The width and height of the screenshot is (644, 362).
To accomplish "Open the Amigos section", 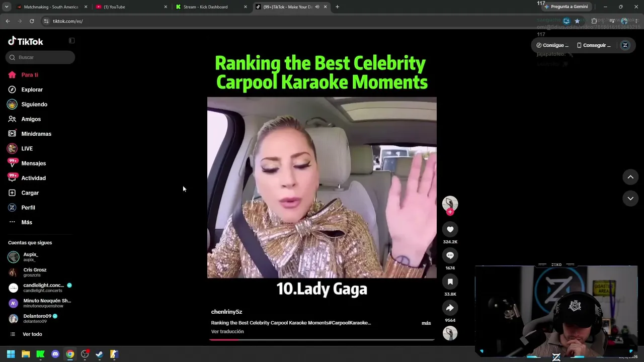I will pyautogui.click(x=31, y=119).
